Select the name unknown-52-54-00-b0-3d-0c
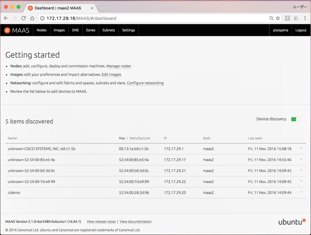The width and height of the screenshot is (311, 235). 31,171
